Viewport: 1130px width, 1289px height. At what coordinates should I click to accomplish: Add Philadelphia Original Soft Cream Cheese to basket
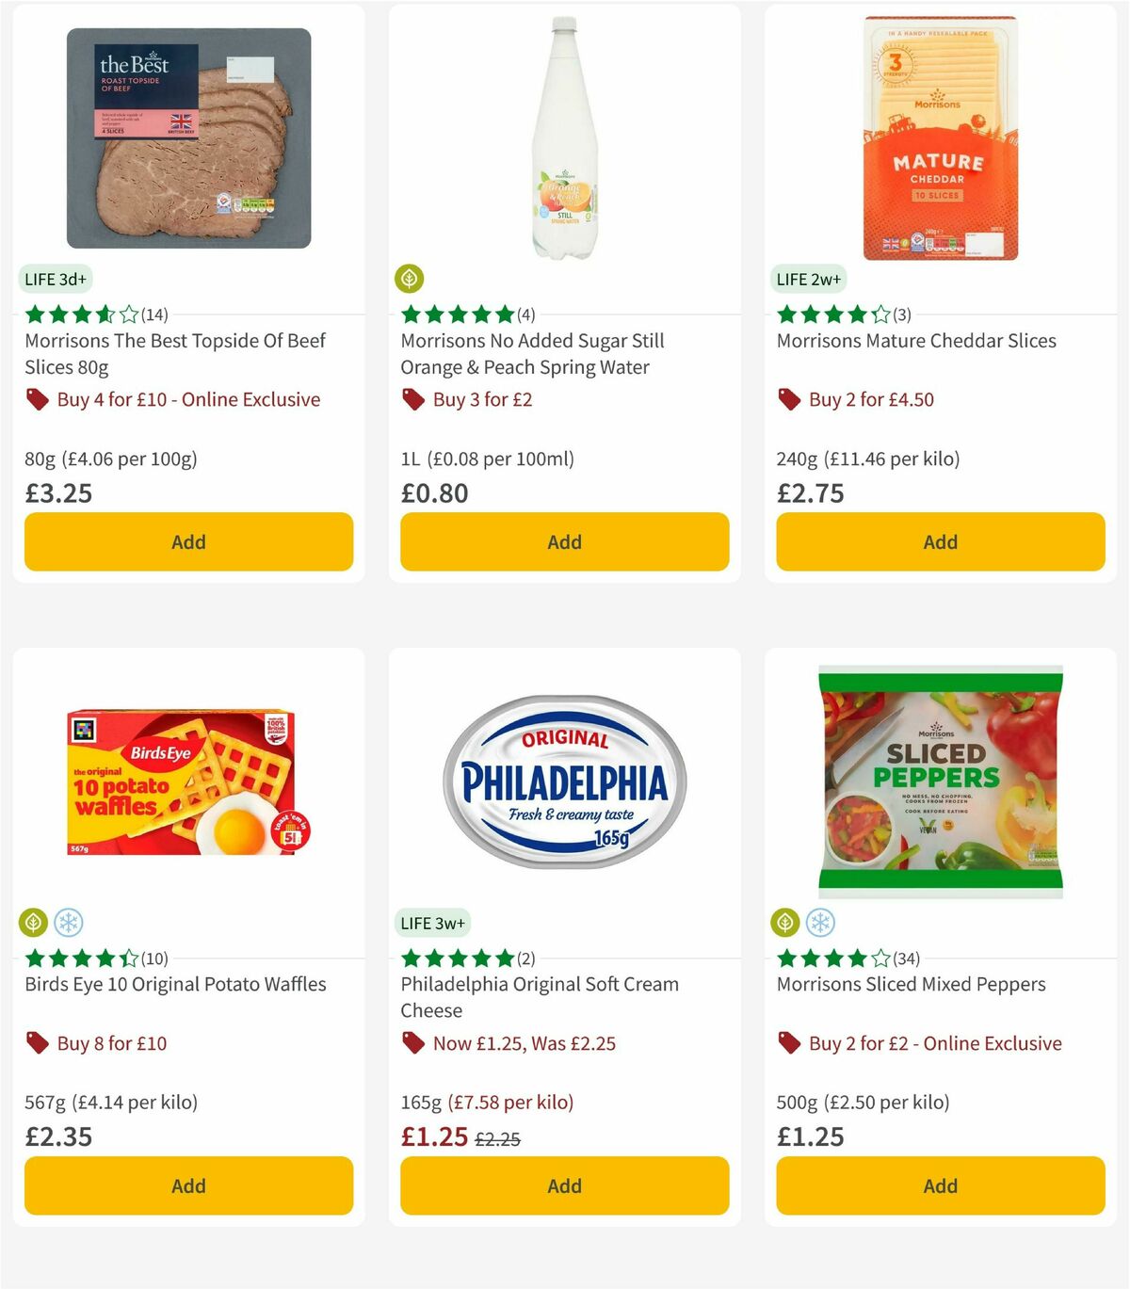(x=563, y=1185)
